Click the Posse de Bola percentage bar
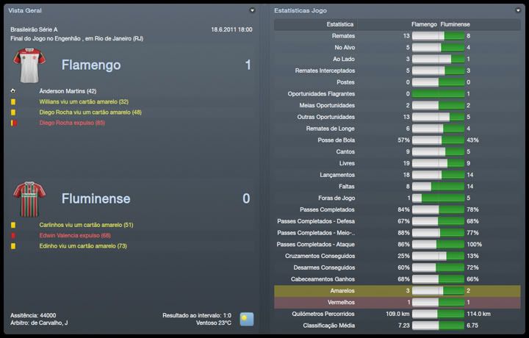Image resolution: width=529 pixels, height=338 pixels. click(x=438, y=140)
